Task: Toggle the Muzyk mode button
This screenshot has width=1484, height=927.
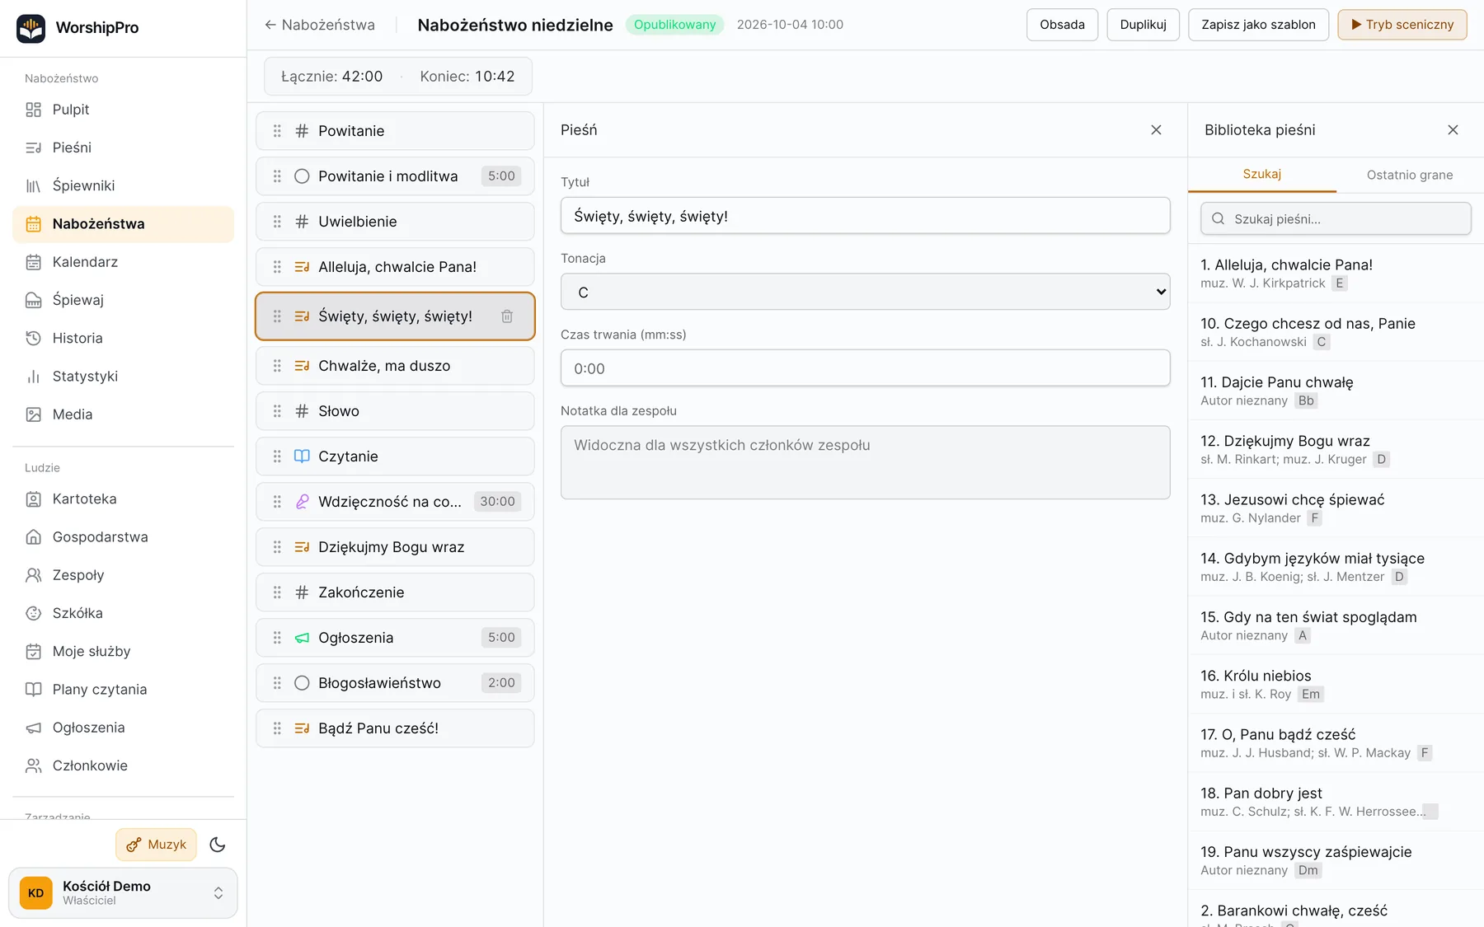Action: tap(156, 845)
